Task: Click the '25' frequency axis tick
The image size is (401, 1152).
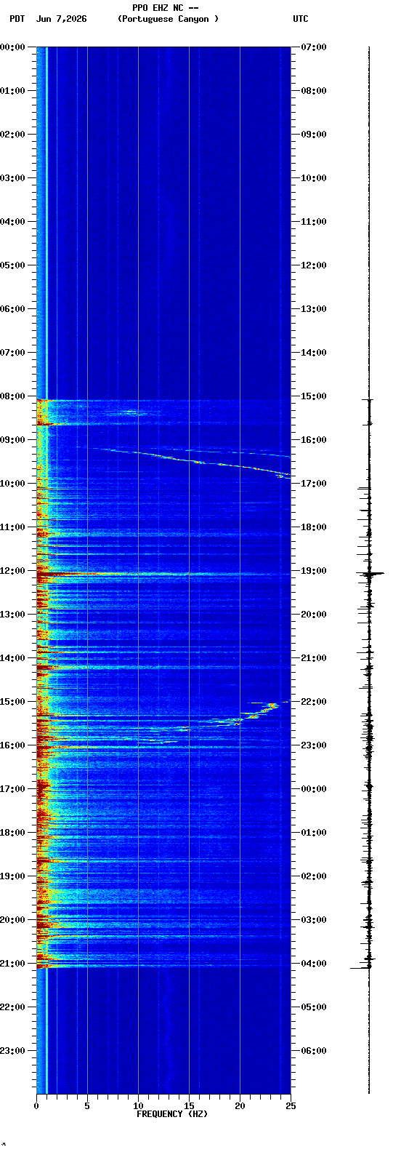Action: 291,1106
